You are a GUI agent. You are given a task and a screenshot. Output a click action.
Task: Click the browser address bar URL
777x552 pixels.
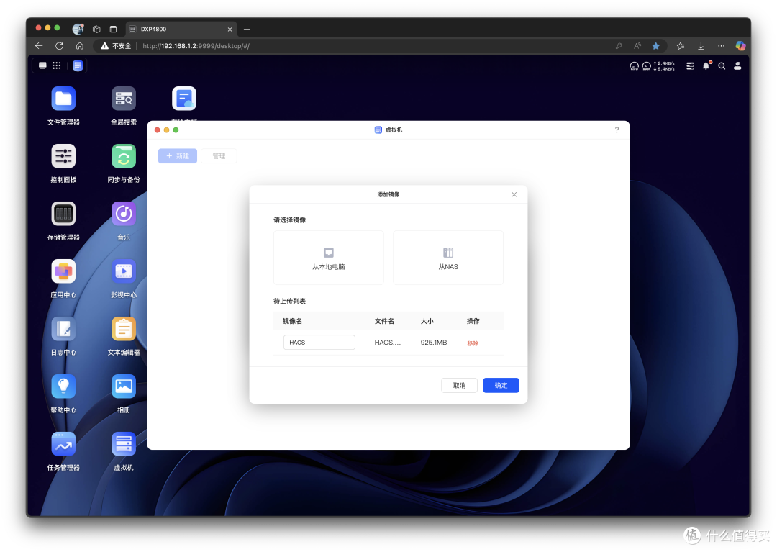click(x=196, y=46)
